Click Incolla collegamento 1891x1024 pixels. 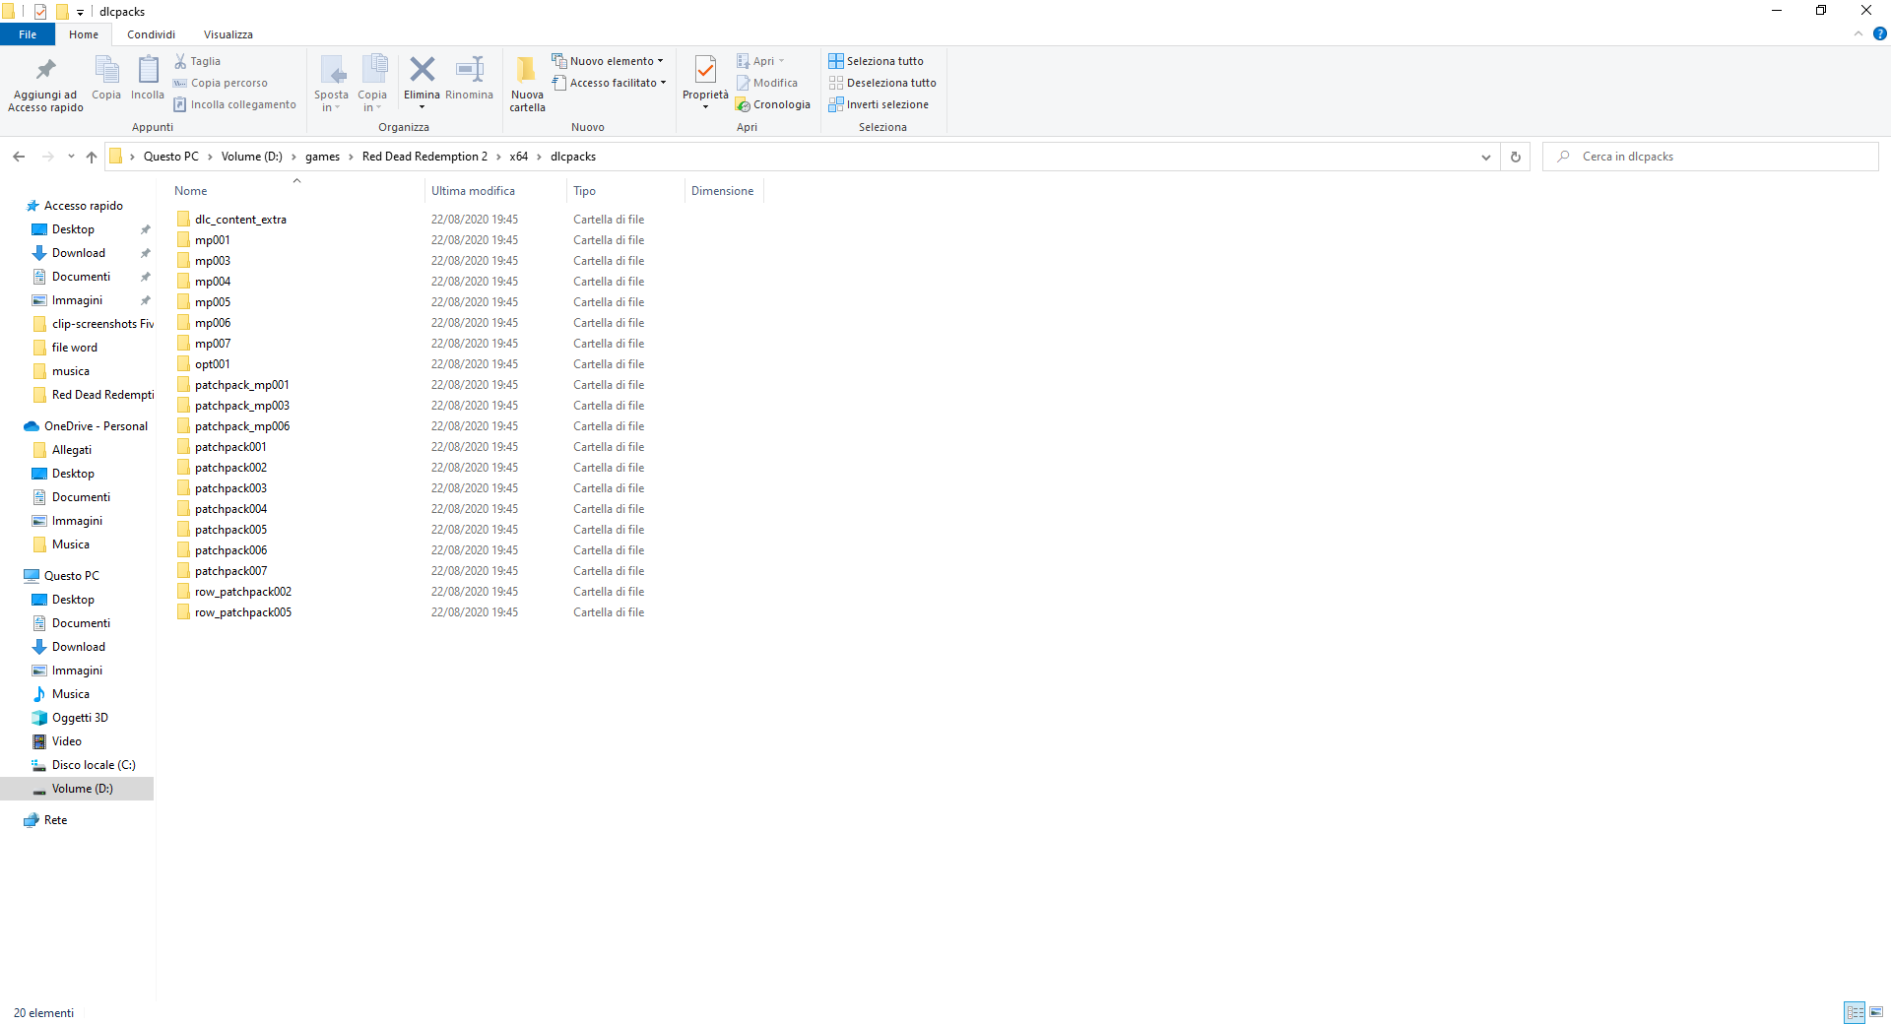(x=234, y=104)
